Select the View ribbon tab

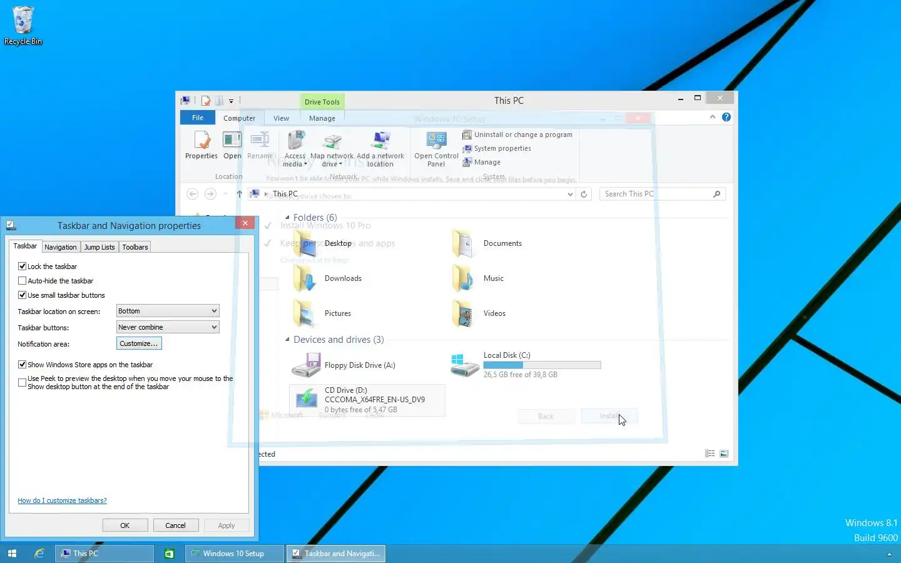pos(281,118)
